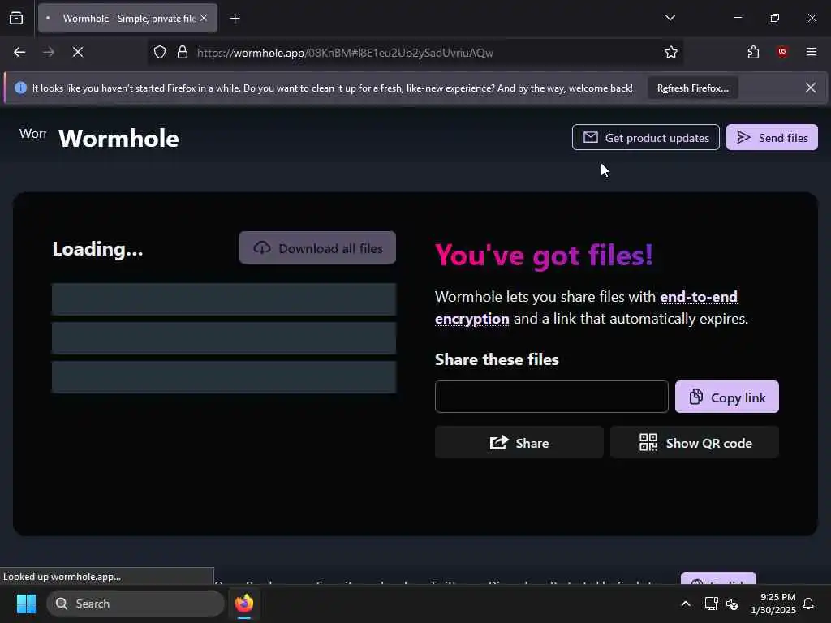831x623 pixels.
Task: Open clock showing 9:25 PM
Action: [773, 604]
